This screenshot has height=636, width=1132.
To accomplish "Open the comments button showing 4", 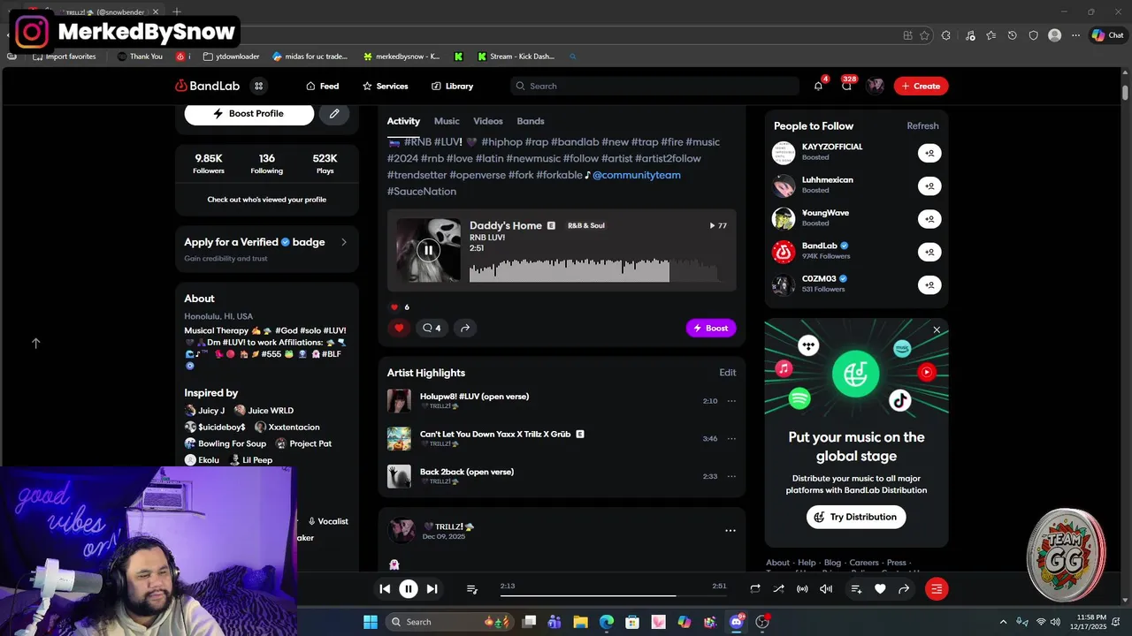I will point(432,328).
